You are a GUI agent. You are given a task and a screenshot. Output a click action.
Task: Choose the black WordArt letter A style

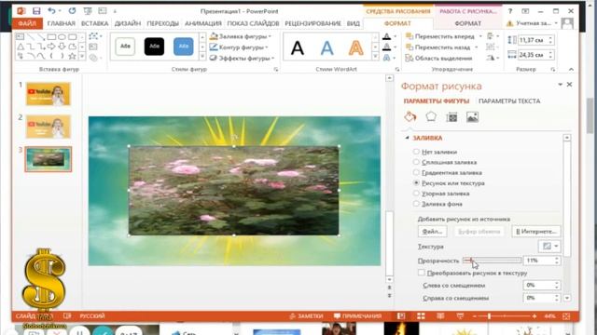(298, 48)
